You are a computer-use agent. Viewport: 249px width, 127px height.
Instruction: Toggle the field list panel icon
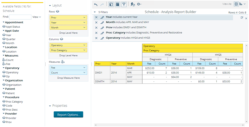tap(111, 4)
